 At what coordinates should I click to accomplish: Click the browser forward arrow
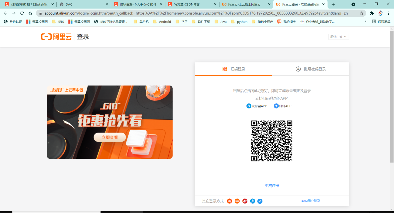point(14,13)
